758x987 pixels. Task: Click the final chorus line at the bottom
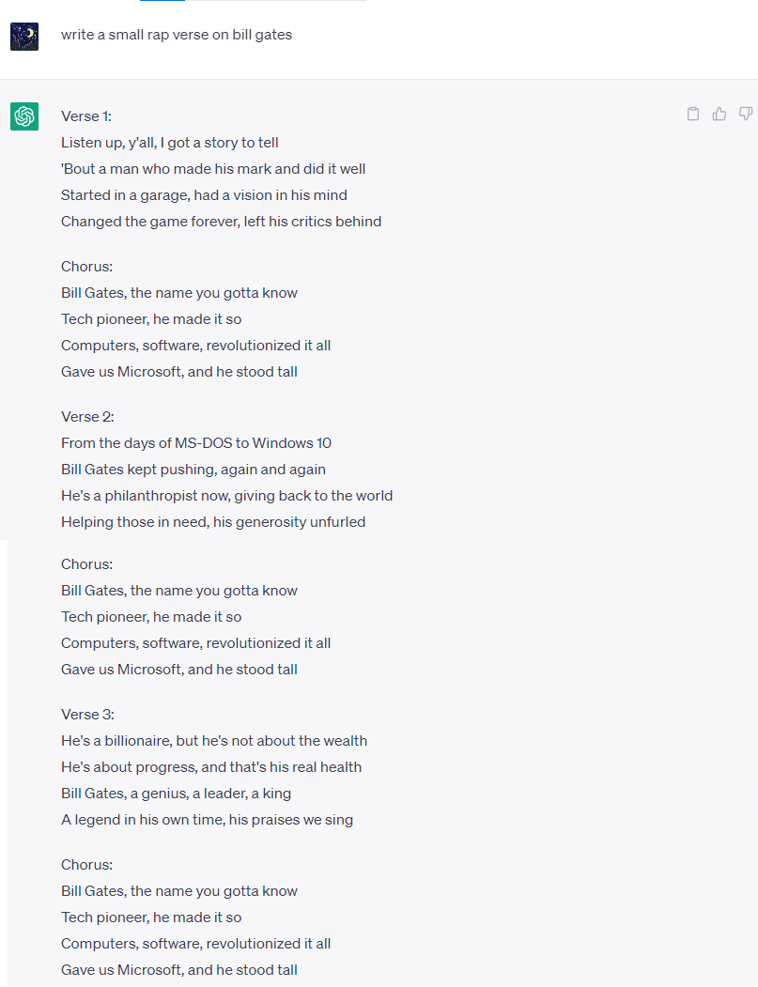179,969
